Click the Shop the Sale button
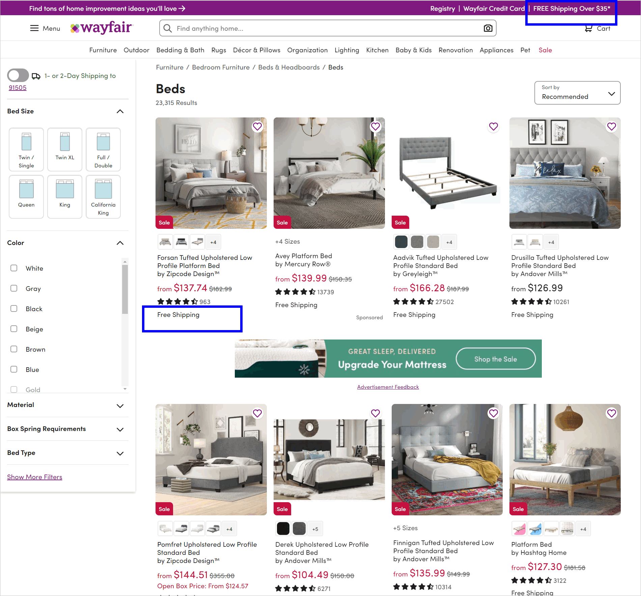 click(x=496, y=359)
